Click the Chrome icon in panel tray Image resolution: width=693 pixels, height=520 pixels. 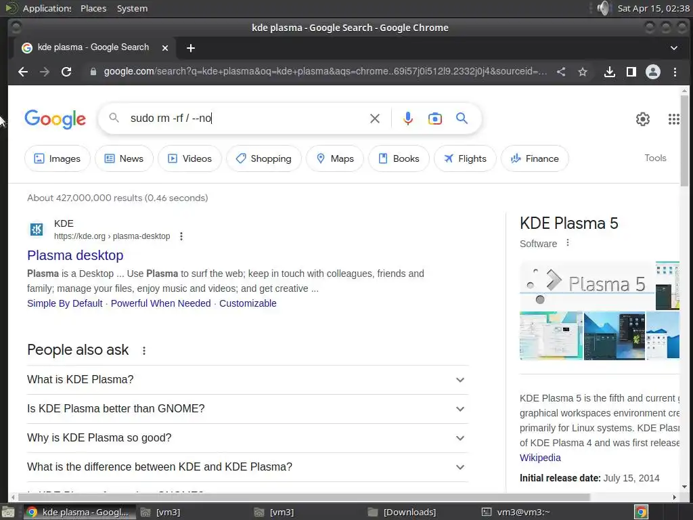point(642,512)
